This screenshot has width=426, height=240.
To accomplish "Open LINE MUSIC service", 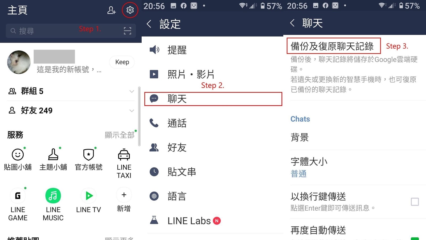I will tap(53, 205).
